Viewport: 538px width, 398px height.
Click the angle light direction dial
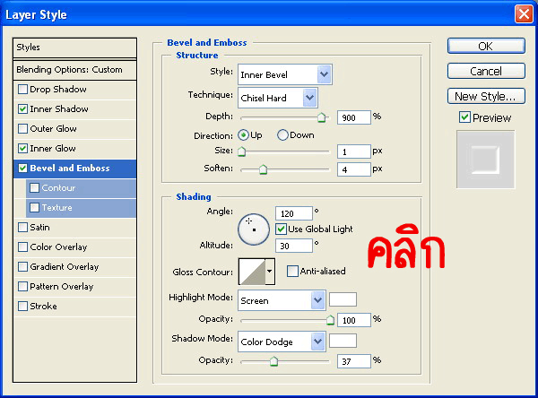(x=253, y=229)
